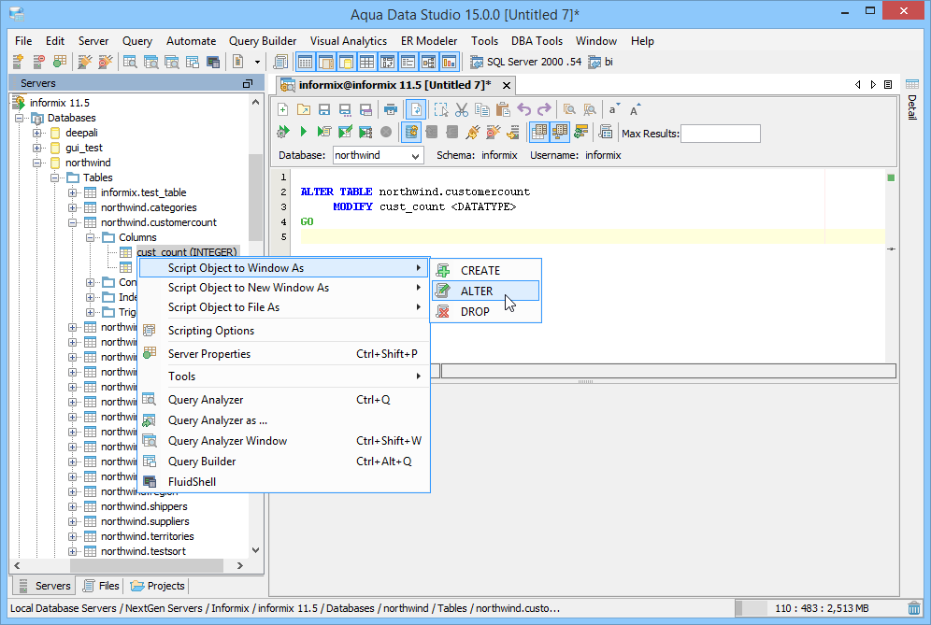The image size is (931, 625).
Task: Click the Register Server icon in main toolbar
Action: [x=18, y=62]
